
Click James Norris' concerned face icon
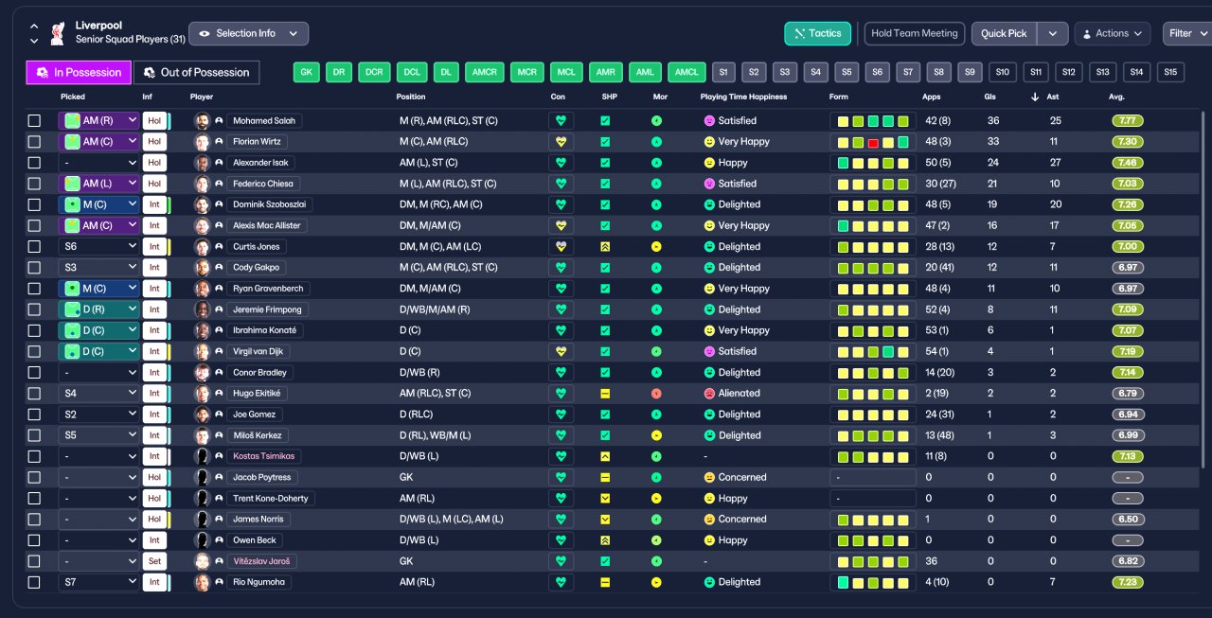(709, 520)
